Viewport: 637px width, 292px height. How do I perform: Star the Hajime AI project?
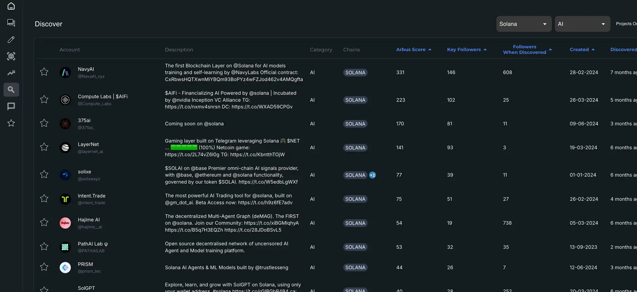[44, 222]
